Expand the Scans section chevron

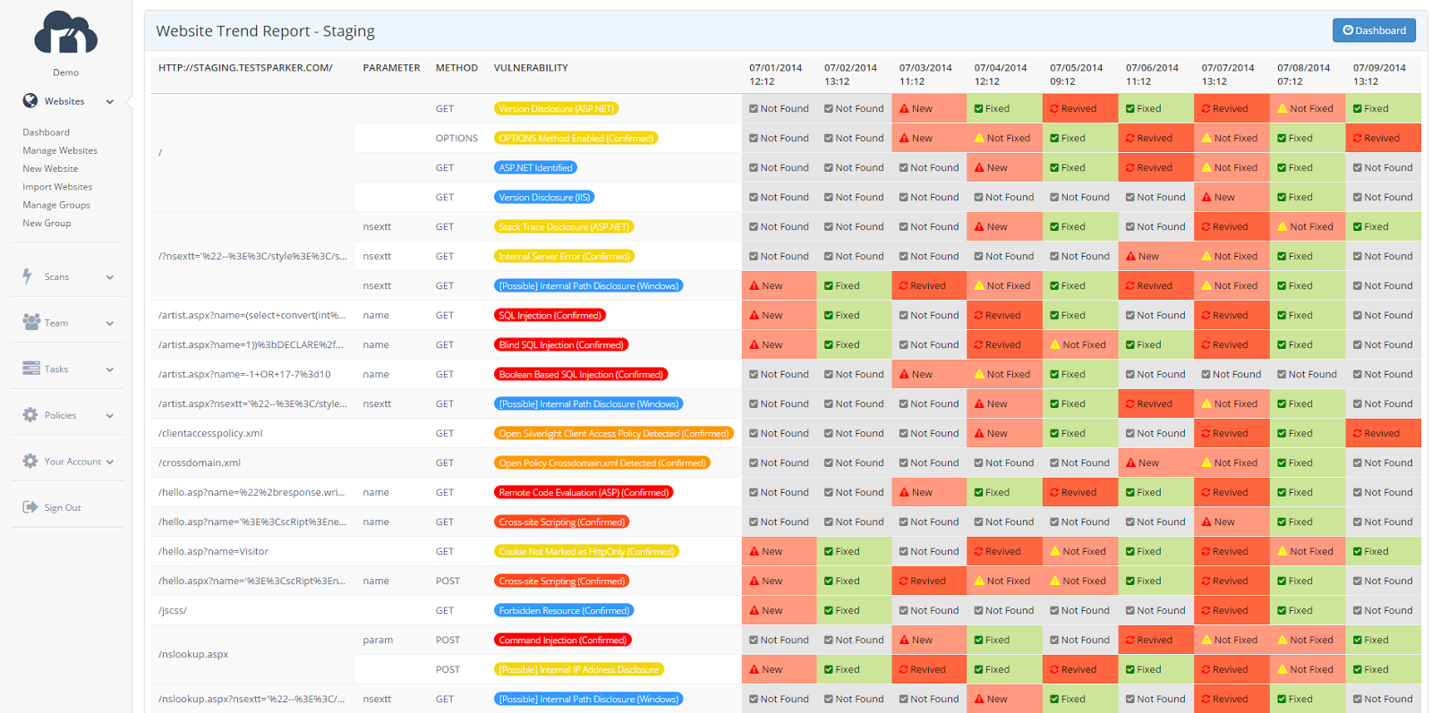(x=110, y=277)
